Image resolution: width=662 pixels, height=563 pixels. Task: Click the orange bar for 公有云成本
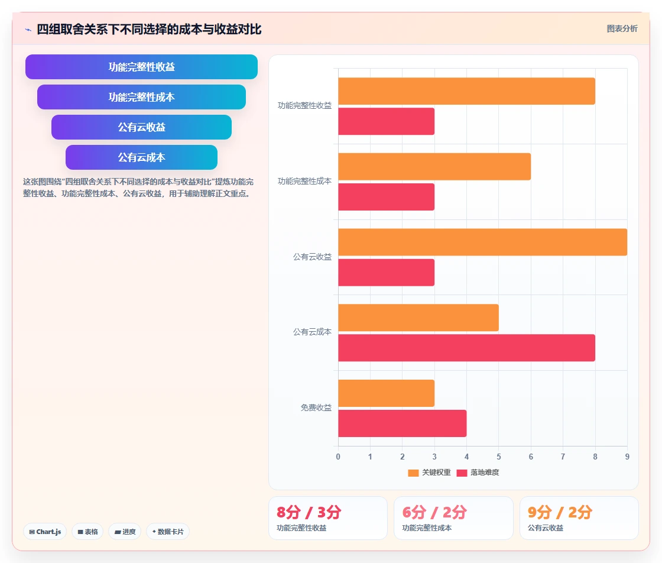pos(418,318)
